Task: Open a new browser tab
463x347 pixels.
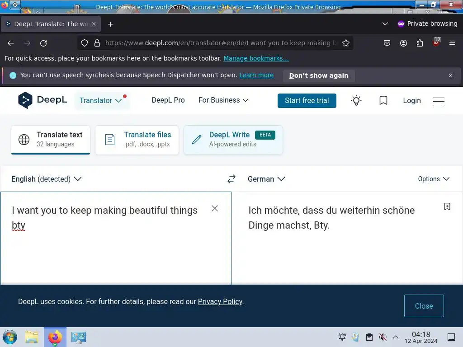Action: pos(110,24)
